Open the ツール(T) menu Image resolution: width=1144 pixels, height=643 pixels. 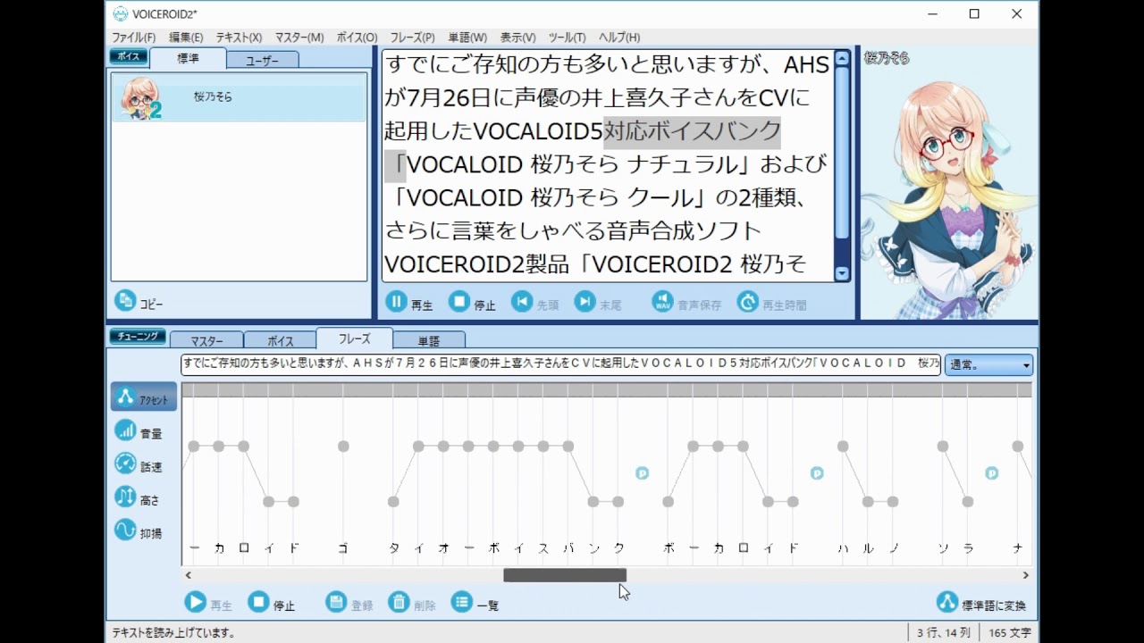pyautogui.click(x=567, y=38)
